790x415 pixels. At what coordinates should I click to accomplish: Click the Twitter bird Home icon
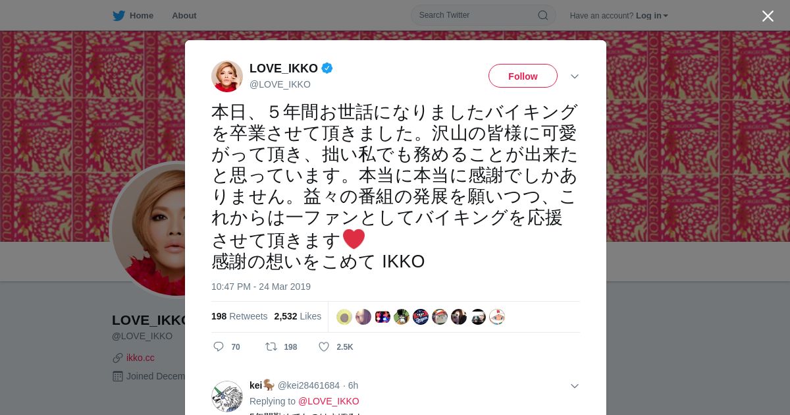[118, 15]
